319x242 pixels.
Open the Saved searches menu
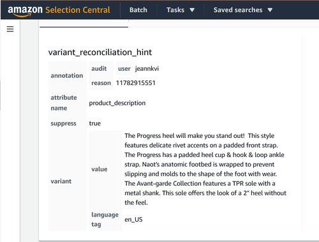pos(238,10)
